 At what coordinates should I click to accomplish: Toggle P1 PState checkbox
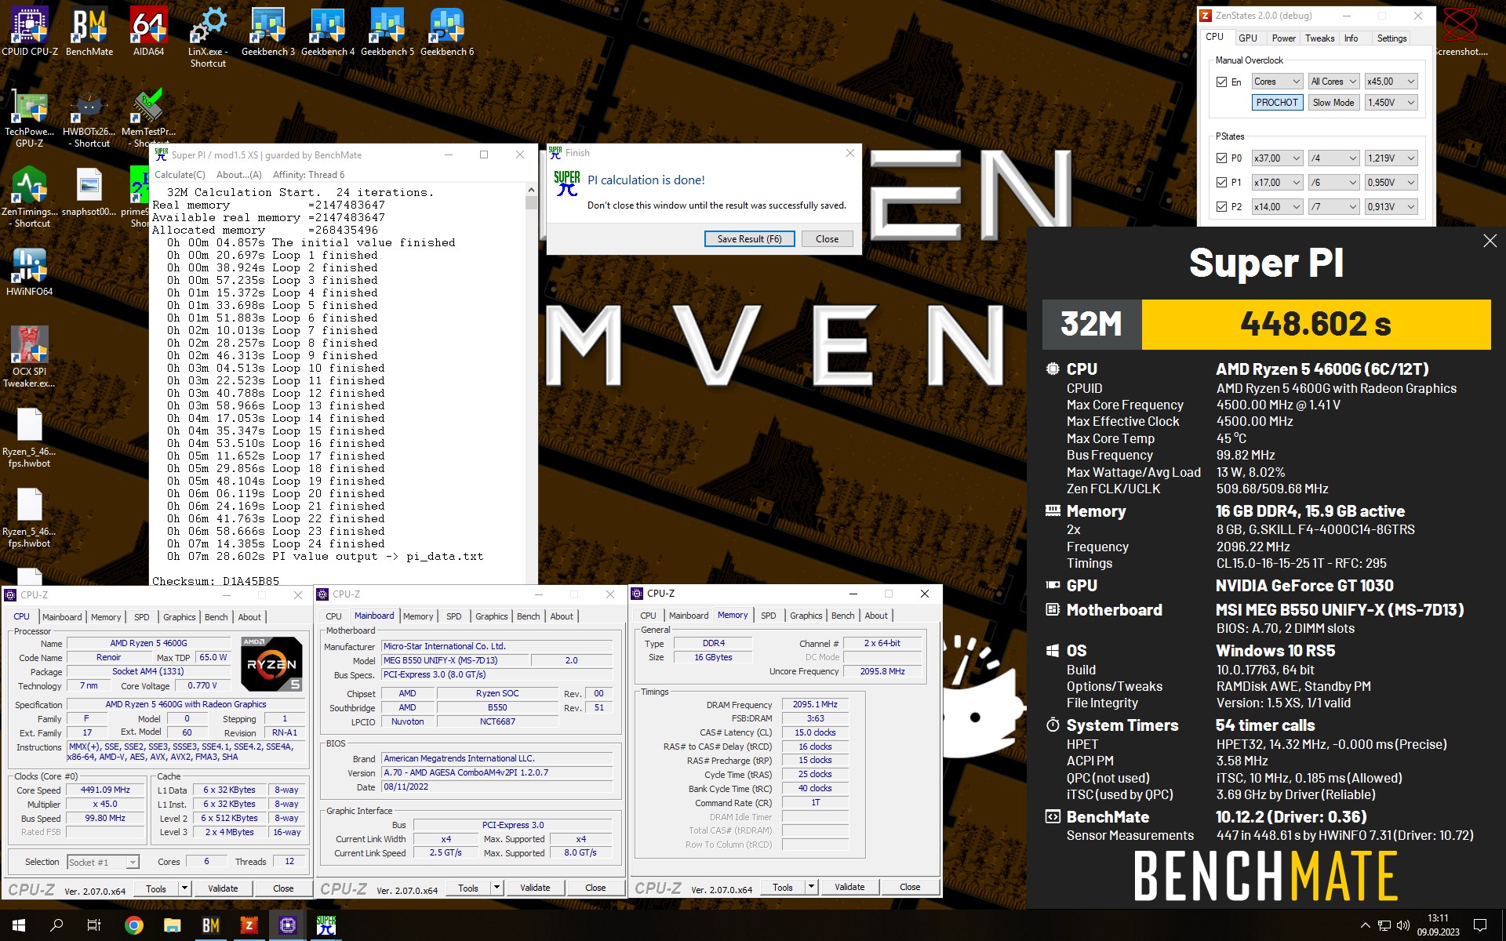click(1221, 183)
